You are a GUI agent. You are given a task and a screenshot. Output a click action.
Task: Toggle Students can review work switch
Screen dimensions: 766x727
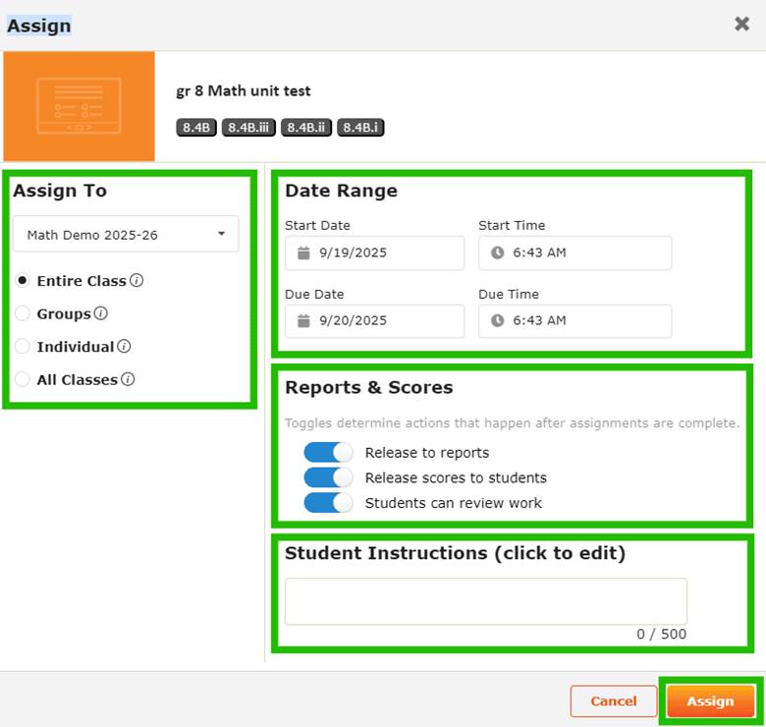pos(328,502)
